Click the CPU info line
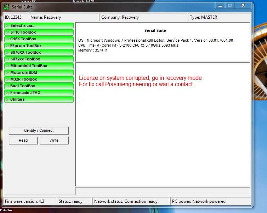Viewport: 267px width, 213px height. pyautogui.click(x=128, y=45)
